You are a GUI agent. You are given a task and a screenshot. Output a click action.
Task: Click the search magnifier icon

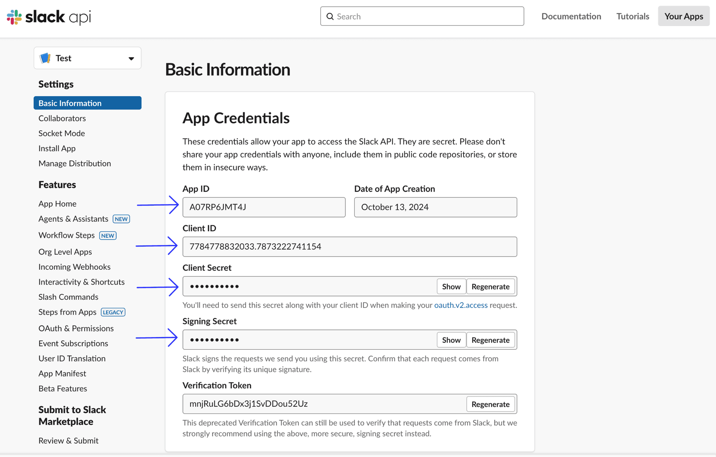coord(330,16)
